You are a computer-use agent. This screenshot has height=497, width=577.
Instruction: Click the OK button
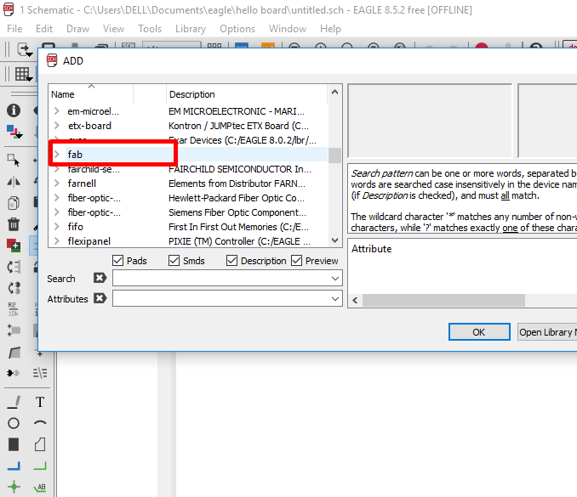tap(479, 332)
